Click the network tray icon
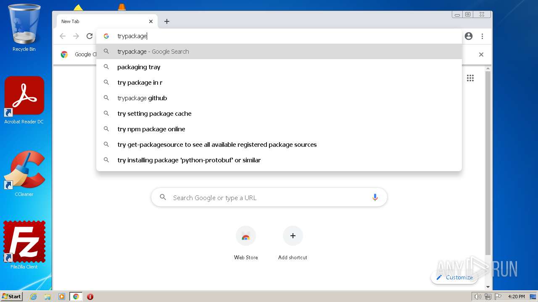Image resolution: width=538 pixels, height=302 pixels. pos(488,297)
